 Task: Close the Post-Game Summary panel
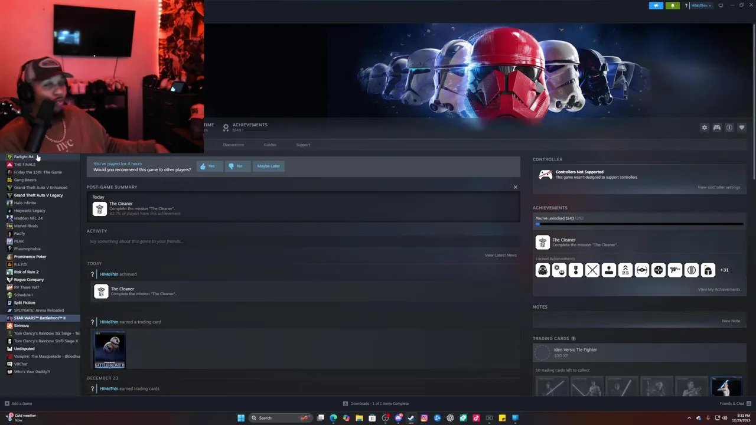tap(515, 187)
